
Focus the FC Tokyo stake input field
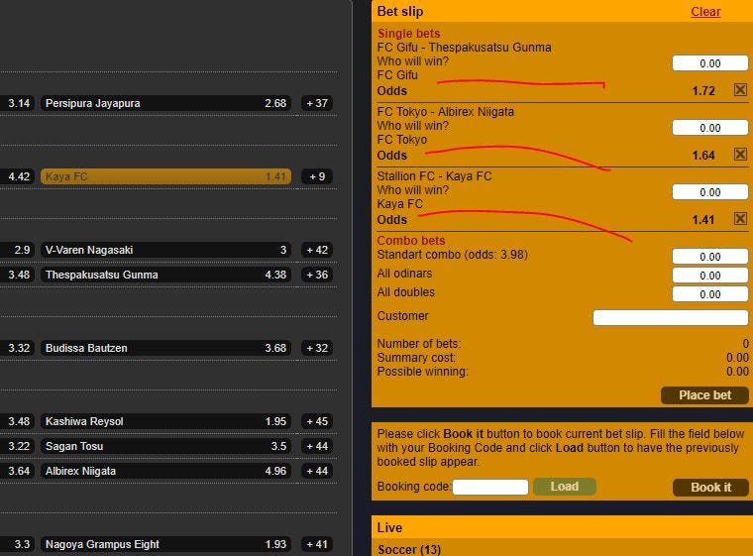[x=709, y=127]
